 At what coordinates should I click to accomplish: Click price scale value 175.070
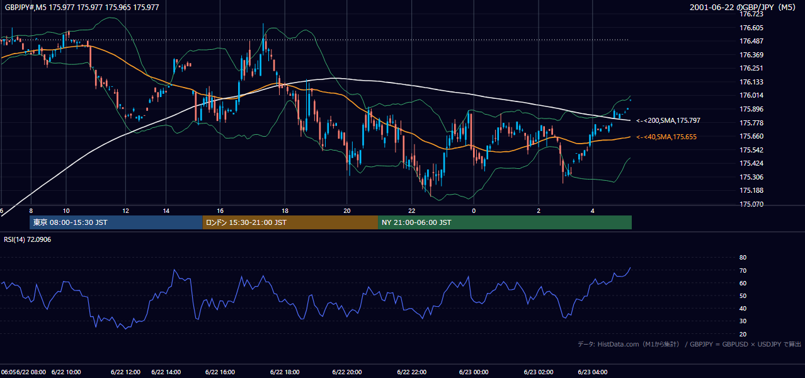(751, 204)
